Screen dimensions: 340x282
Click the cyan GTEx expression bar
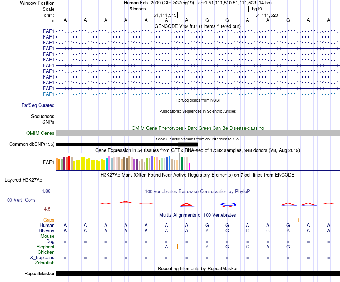tap(107, 164)
